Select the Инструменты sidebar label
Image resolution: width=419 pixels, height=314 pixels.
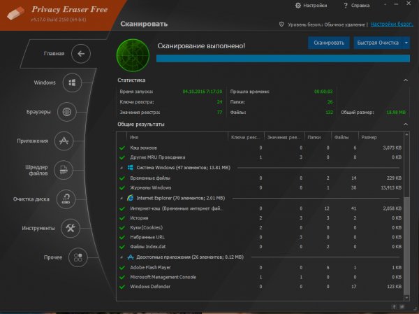[x=38, y=228]
